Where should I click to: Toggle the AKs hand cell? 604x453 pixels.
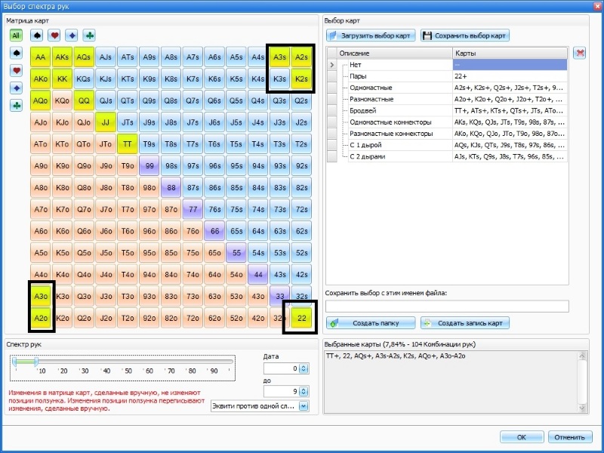[62, 57]
